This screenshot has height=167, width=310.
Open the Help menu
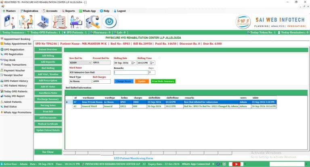(105, 11)
